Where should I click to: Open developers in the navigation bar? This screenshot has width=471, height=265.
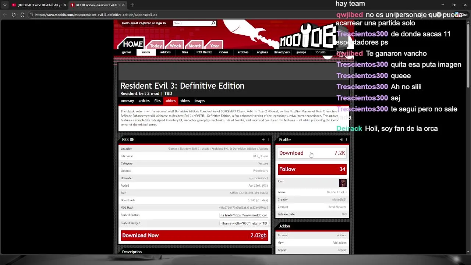(281, 52)
